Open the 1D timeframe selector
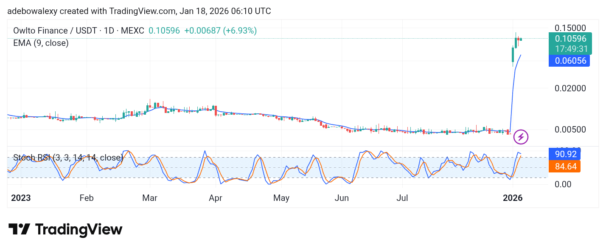606x251 pixels. [x=109, y=31]
